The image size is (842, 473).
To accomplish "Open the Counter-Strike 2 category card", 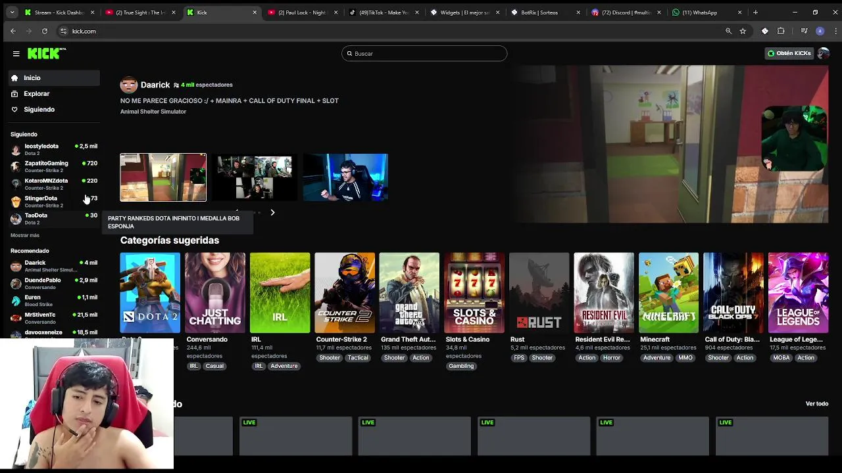I will (345, 293).
